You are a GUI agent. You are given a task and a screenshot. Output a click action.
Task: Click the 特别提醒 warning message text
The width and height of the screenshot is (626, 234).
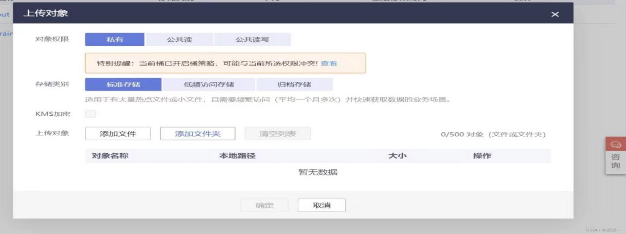pyautogui.click(x=208, y=63)
